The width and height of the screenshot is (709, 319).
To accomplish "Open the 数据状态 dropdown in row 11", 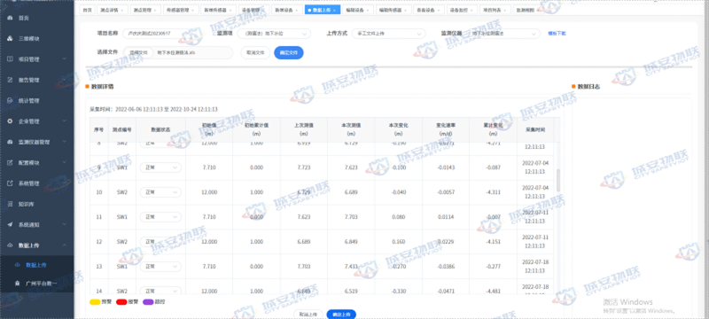I will [x=160, y=217].
